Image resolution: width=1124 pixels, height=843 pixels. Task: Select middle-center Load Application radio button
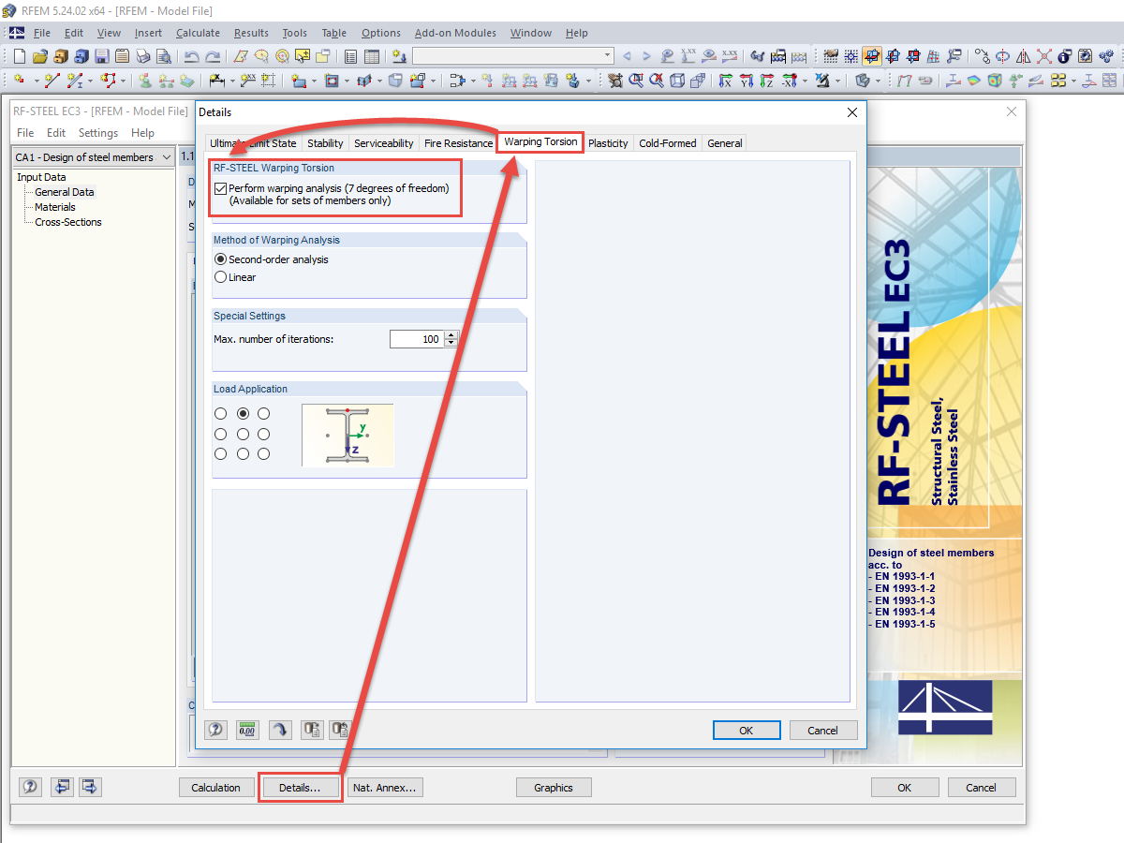click(x=243, y=434)
